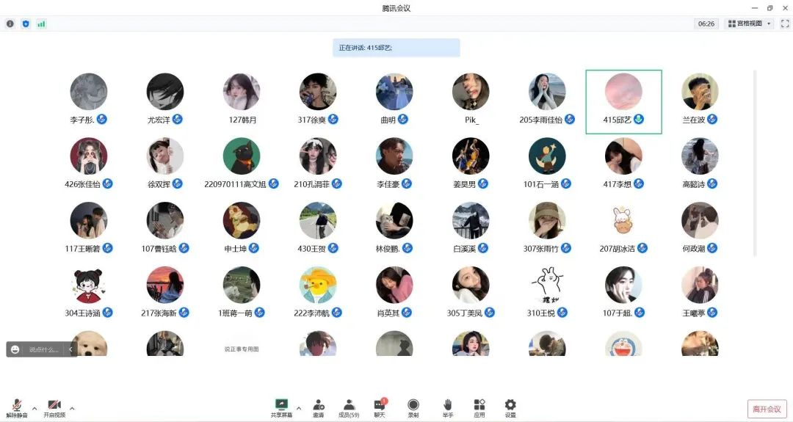Expand video options arrow beside camera

pos(72,408)
